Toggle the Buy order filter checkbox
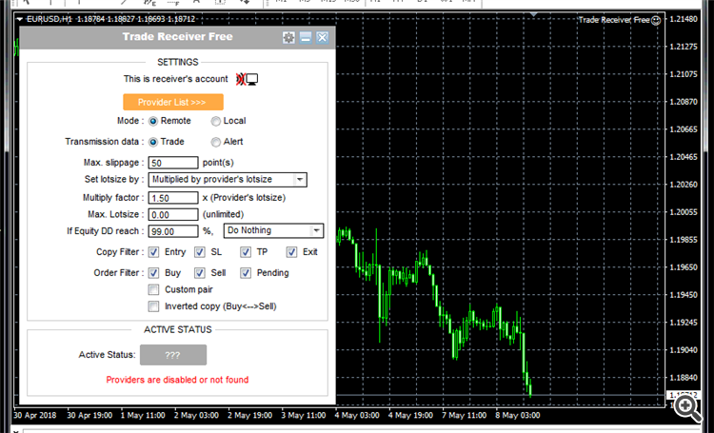This screenshot has width=714, height=433. [154, 273]
